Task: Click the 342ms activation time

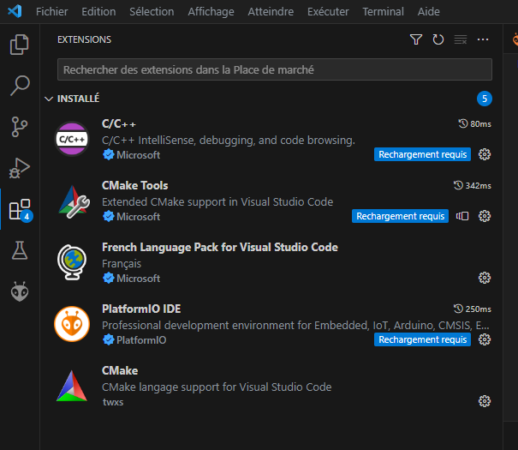Action: click(473, 185)
